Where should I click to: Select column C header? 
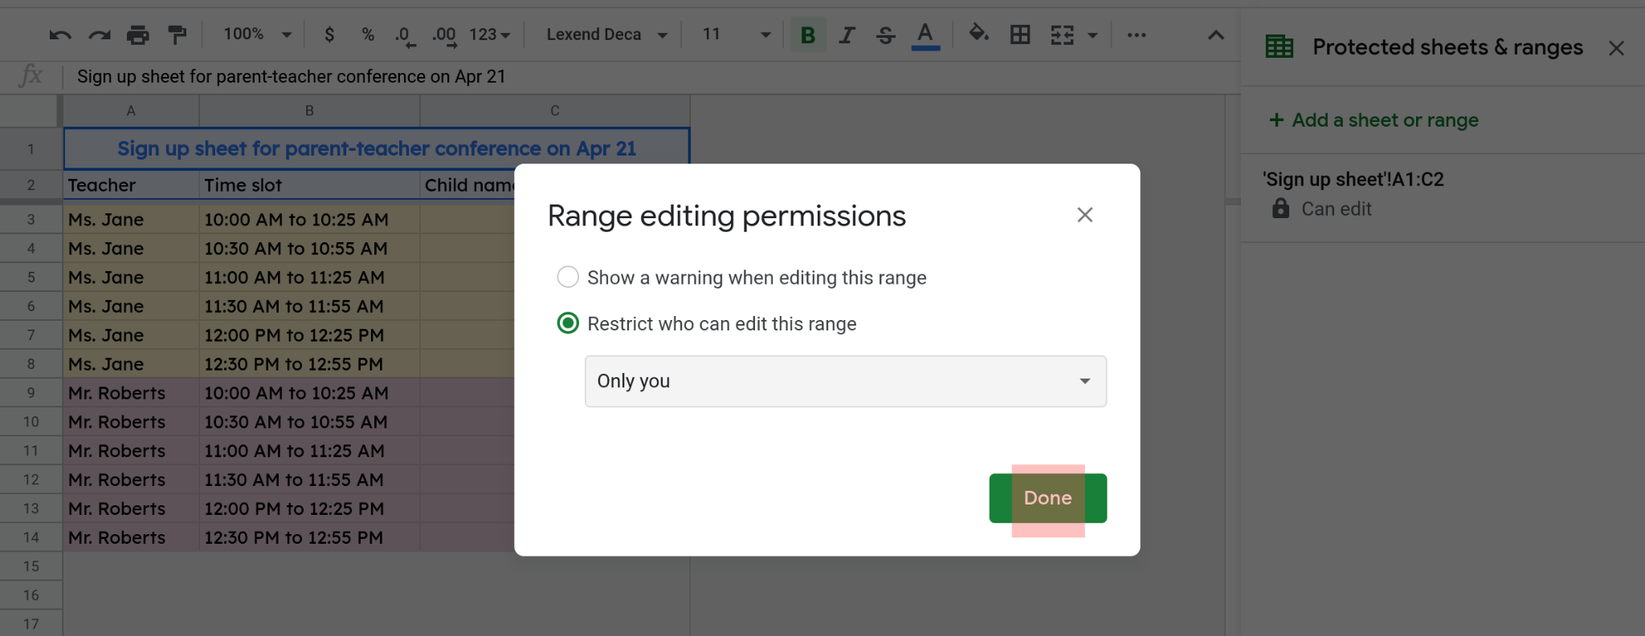coord(555,111)
